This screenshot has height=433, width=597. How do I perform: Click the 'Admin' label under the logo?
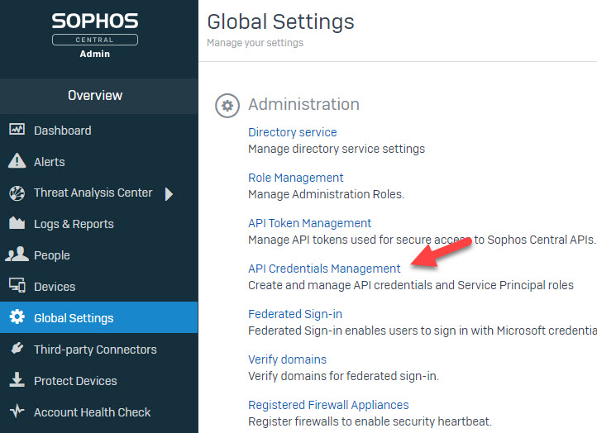95,54
